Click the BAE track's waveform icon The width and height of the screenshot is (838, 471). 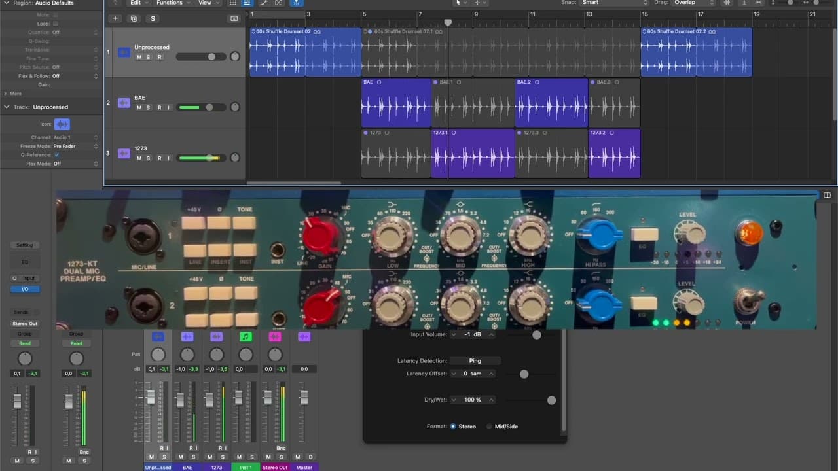coord(124,103)
